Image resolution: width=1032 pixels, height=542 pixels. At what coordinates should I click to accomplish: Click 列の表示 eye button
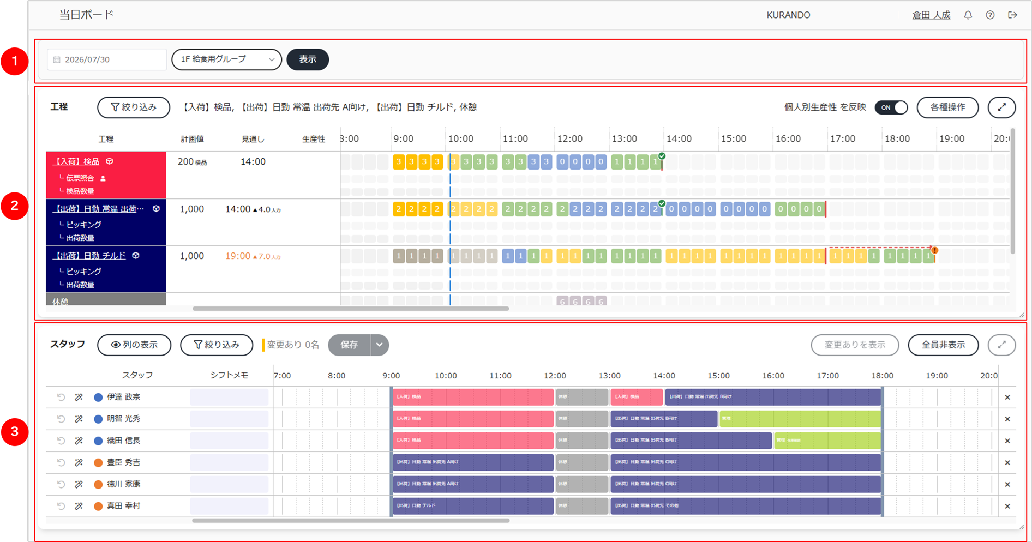(134, 345)
